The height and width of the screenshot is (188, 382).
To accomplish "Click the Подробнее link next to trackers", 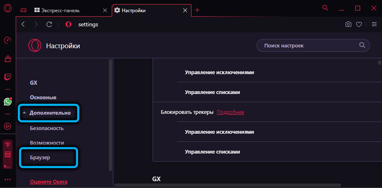I will [230, 112].
